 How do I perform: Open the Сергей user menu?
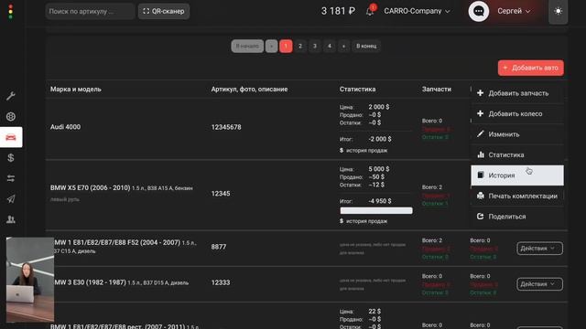tap(514, 11)
